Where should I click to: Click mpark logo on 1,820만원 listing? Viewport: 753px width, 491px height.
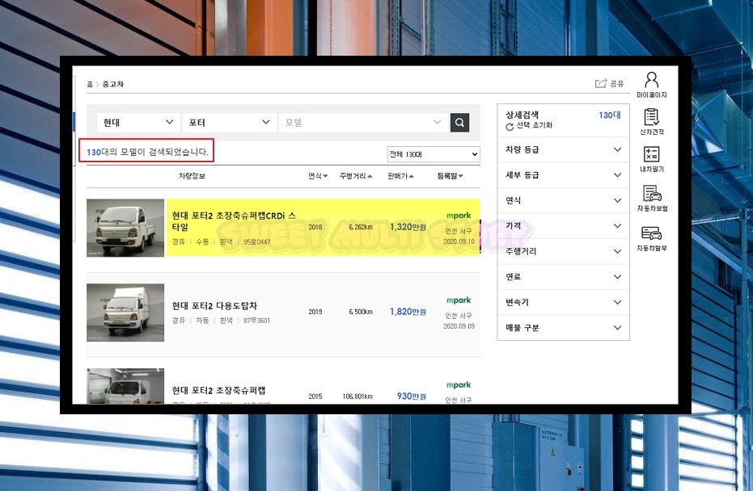click(459, 300)
